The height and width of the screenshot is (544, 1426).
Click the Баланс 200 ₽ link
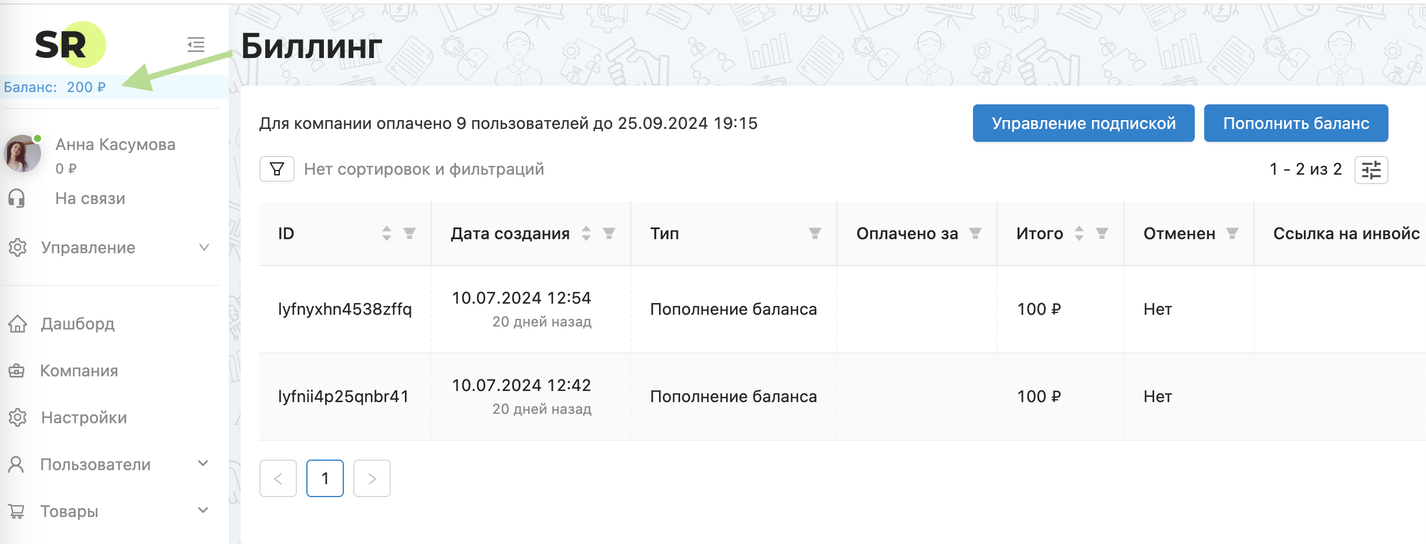click(55, 87)
